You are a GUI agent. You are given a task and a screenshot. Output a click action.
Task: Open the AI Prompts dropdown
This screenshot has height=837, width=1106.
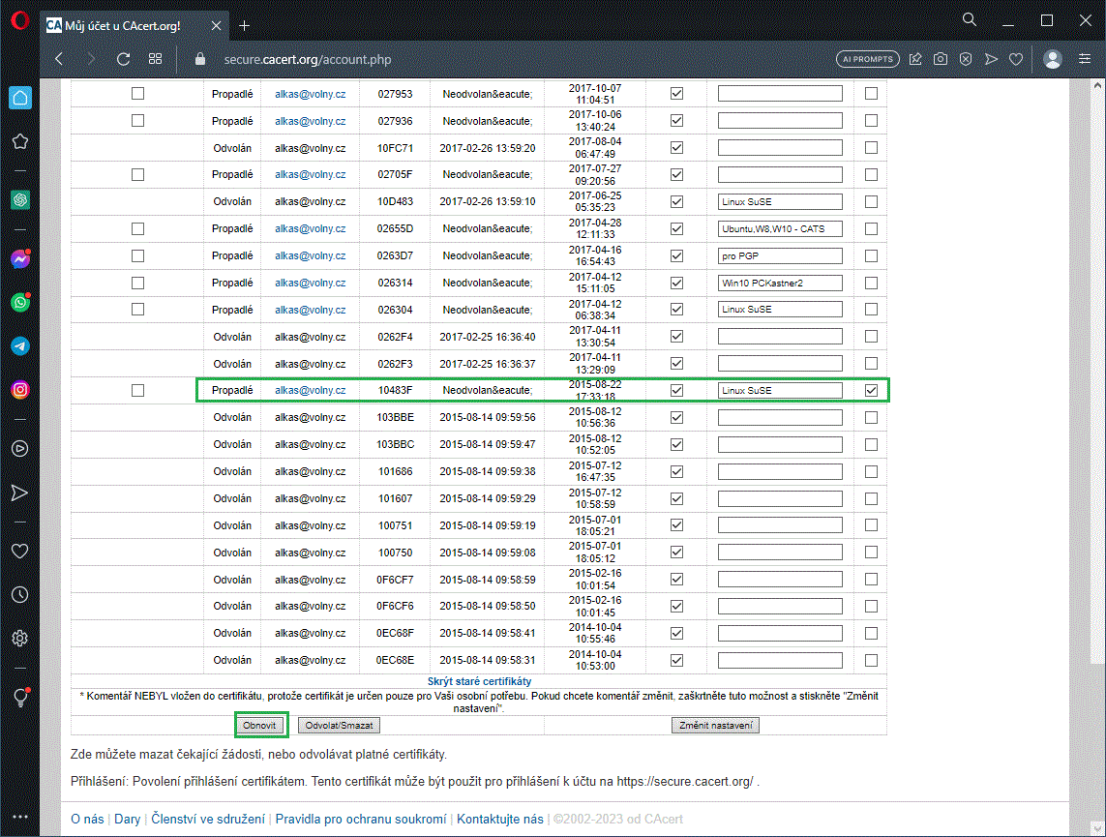[x=868, y=59]
